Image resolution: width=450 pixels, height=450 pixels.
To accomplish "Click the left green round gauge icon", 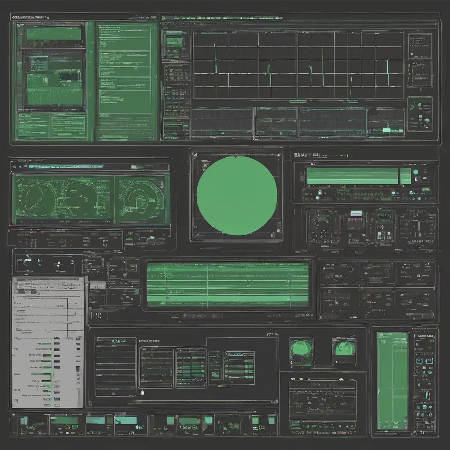I will pos(301,351).
